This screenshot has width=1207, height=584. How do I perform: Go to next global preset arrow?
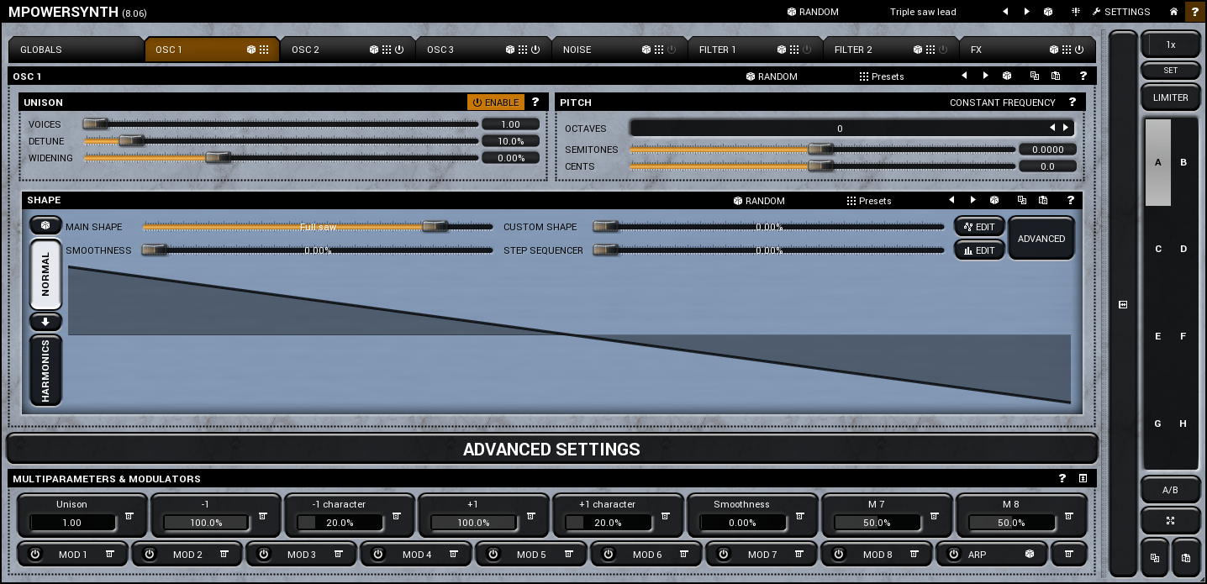click(x=1026, y=12)
